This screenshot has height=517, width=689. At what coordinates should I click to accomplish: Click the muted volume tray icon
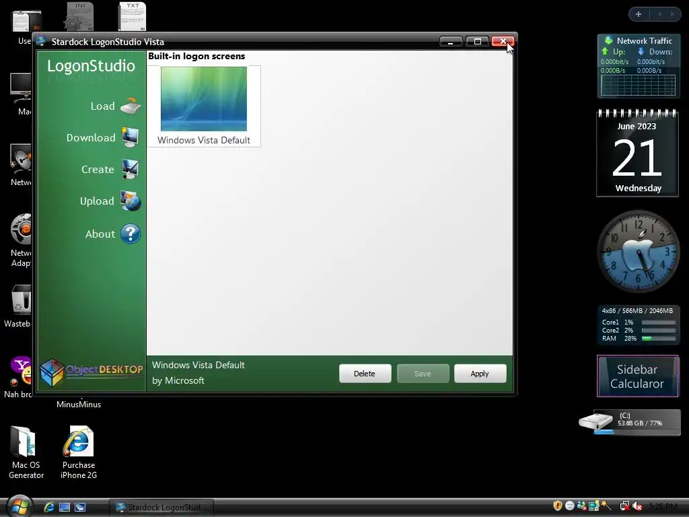[637, 506]
